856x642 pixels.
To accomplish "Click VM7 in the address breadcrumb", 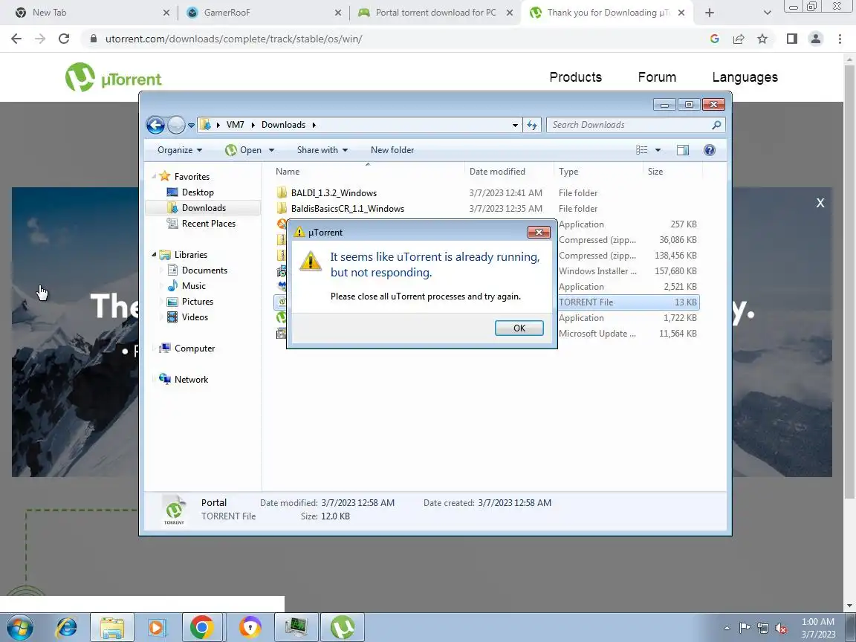I will click(x=236, y=125).
